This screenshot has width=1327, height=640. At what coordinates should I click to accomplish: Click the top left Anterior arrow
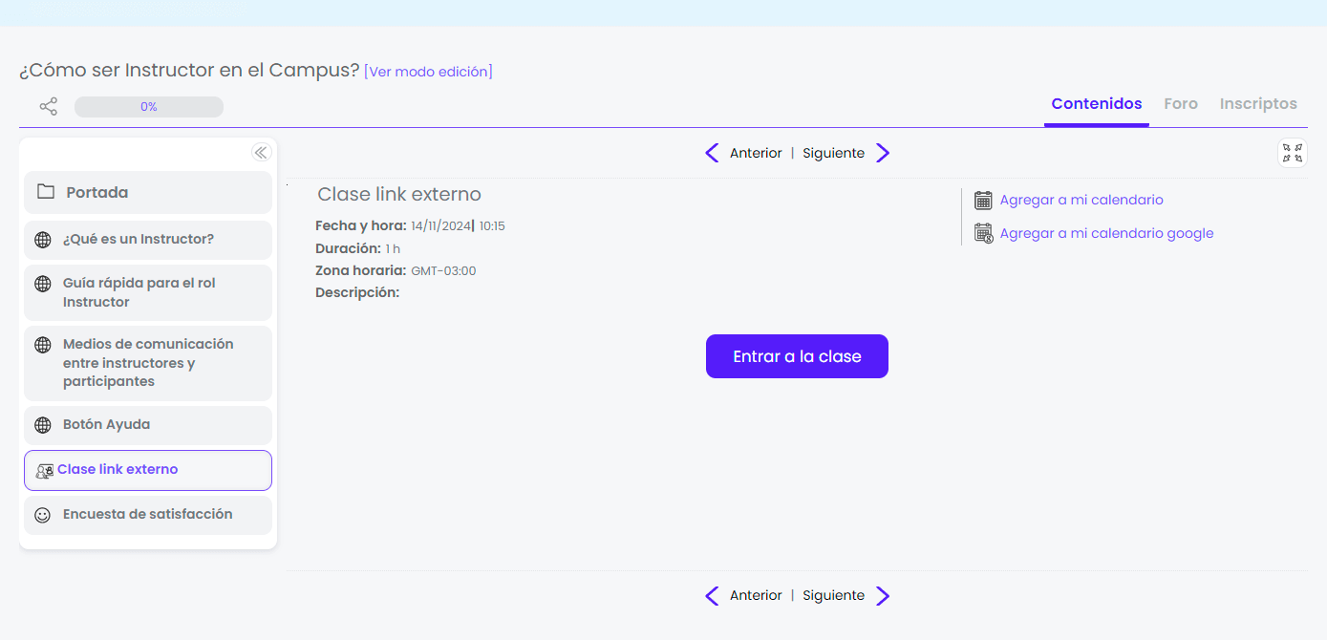[x=712, y=153]
